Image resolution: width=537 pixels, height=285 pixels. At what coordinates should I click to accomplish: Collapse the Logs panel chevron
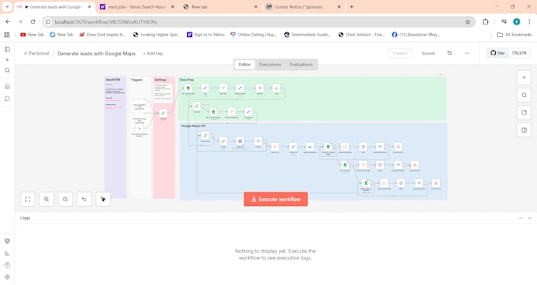coord(529,218)
